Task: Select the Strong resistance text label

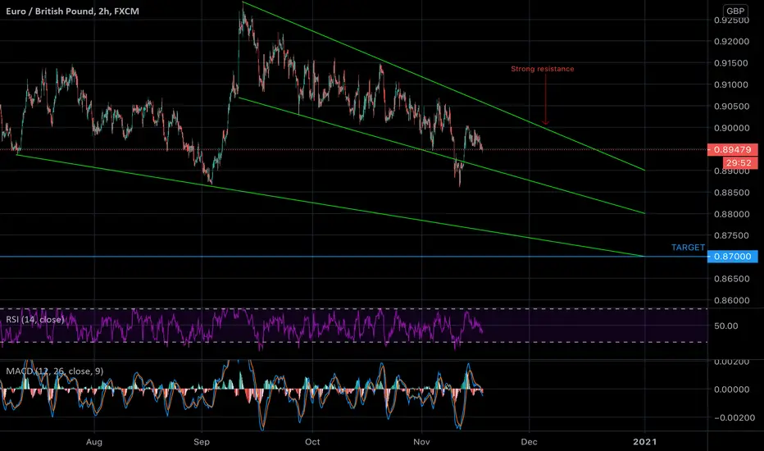Action: (x=543, y=69)
